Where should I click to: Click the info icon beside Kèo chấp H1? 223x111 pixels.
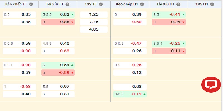tap(143, 4)
